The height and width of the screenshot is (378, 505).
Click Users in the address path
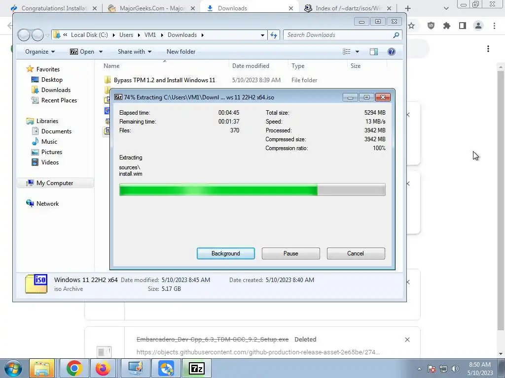click(x=126, y=35)
